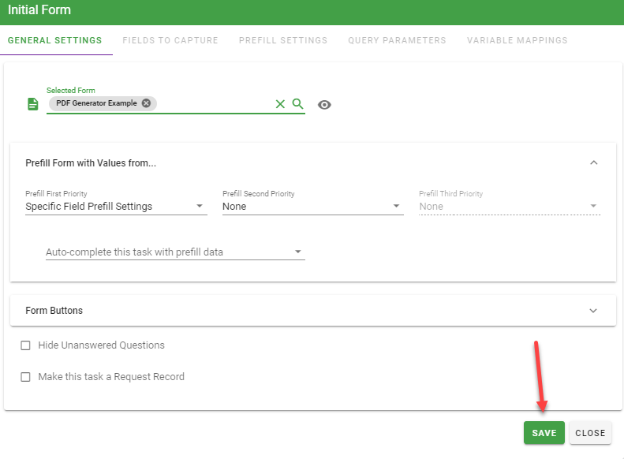This screenshot has width=624, height=459.
Task: Open the Fields to Capture tab
Action: click(x=170, y=40)
